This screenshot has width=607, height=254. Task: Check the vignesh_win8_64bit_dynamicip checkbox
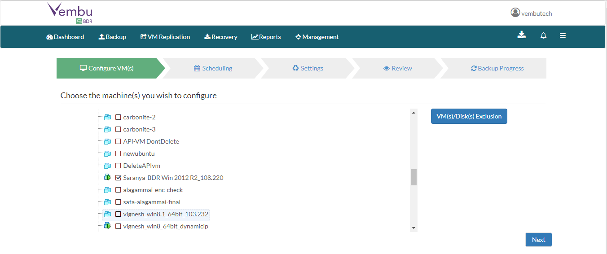click(118, 226)
